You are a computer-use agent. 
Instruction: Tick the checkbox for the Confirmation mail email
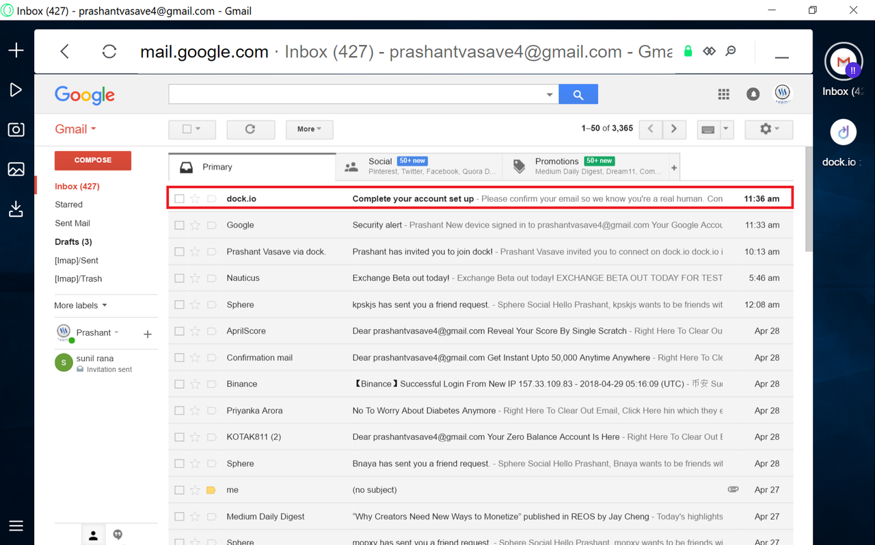(x=179, y=358)
